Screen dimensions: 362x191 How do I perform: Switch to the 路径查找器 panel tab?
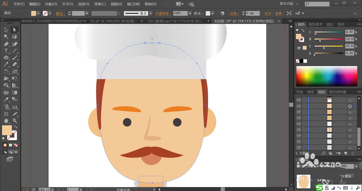tap(338, 92)
